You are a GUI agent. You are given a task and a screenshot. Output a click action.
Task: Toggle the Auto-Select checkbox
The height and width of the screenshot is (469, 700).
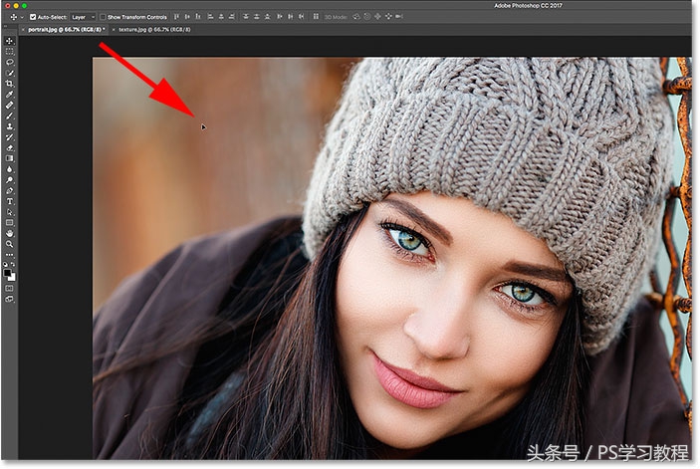(x=33, y=17)
